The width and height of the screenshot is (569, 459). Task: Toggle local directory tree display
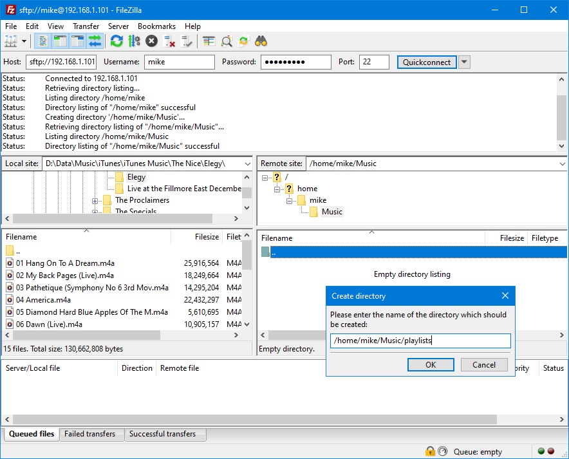pos(61,41)
